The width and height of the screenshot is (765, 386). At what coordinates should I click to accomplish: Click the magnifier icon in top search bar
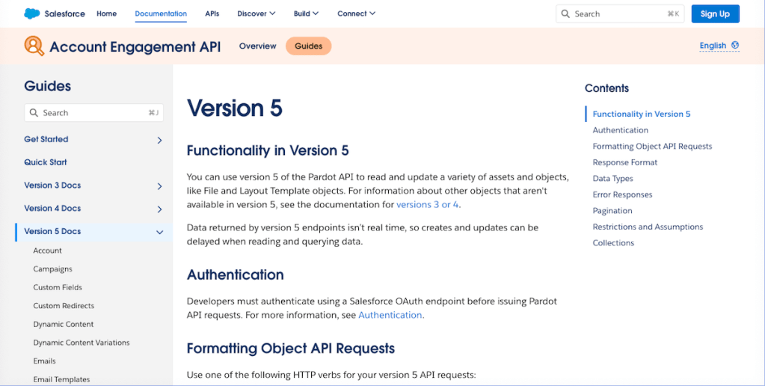point(566,13)
